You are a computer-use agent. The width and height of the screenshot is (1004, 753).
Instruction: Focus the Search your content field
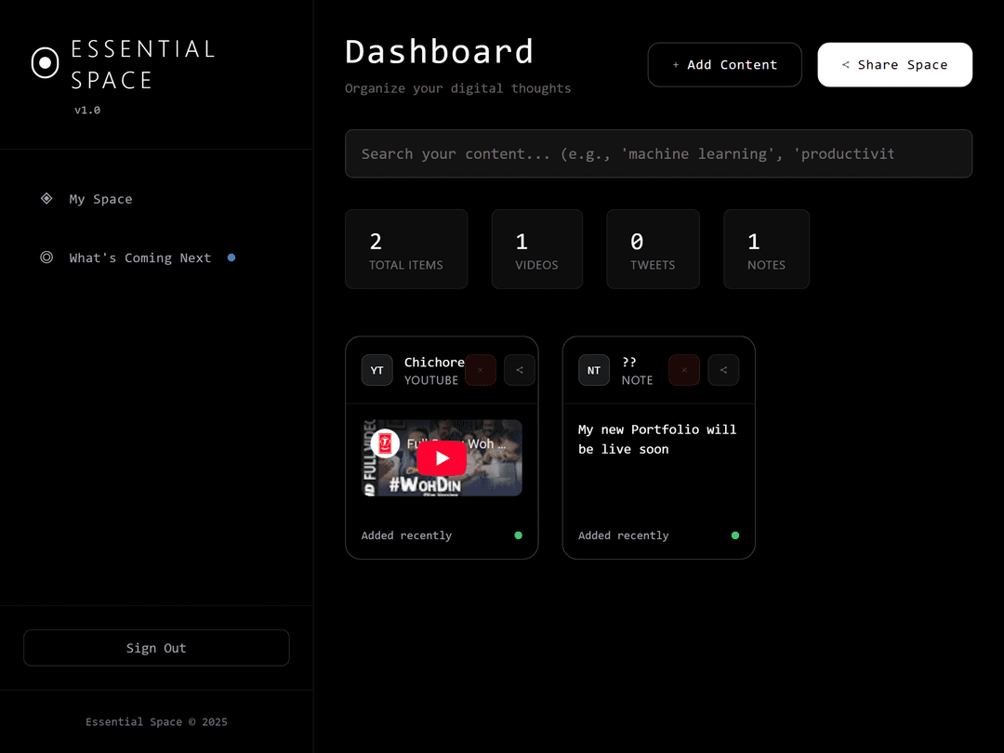click(x=658, y=153)
